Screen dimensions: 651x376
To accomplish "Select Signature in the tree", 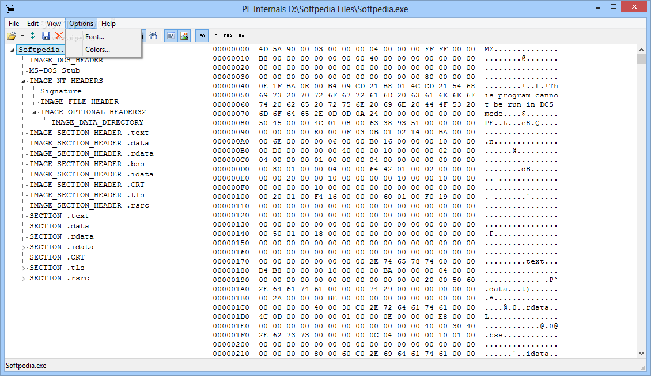I will point(61,91).
